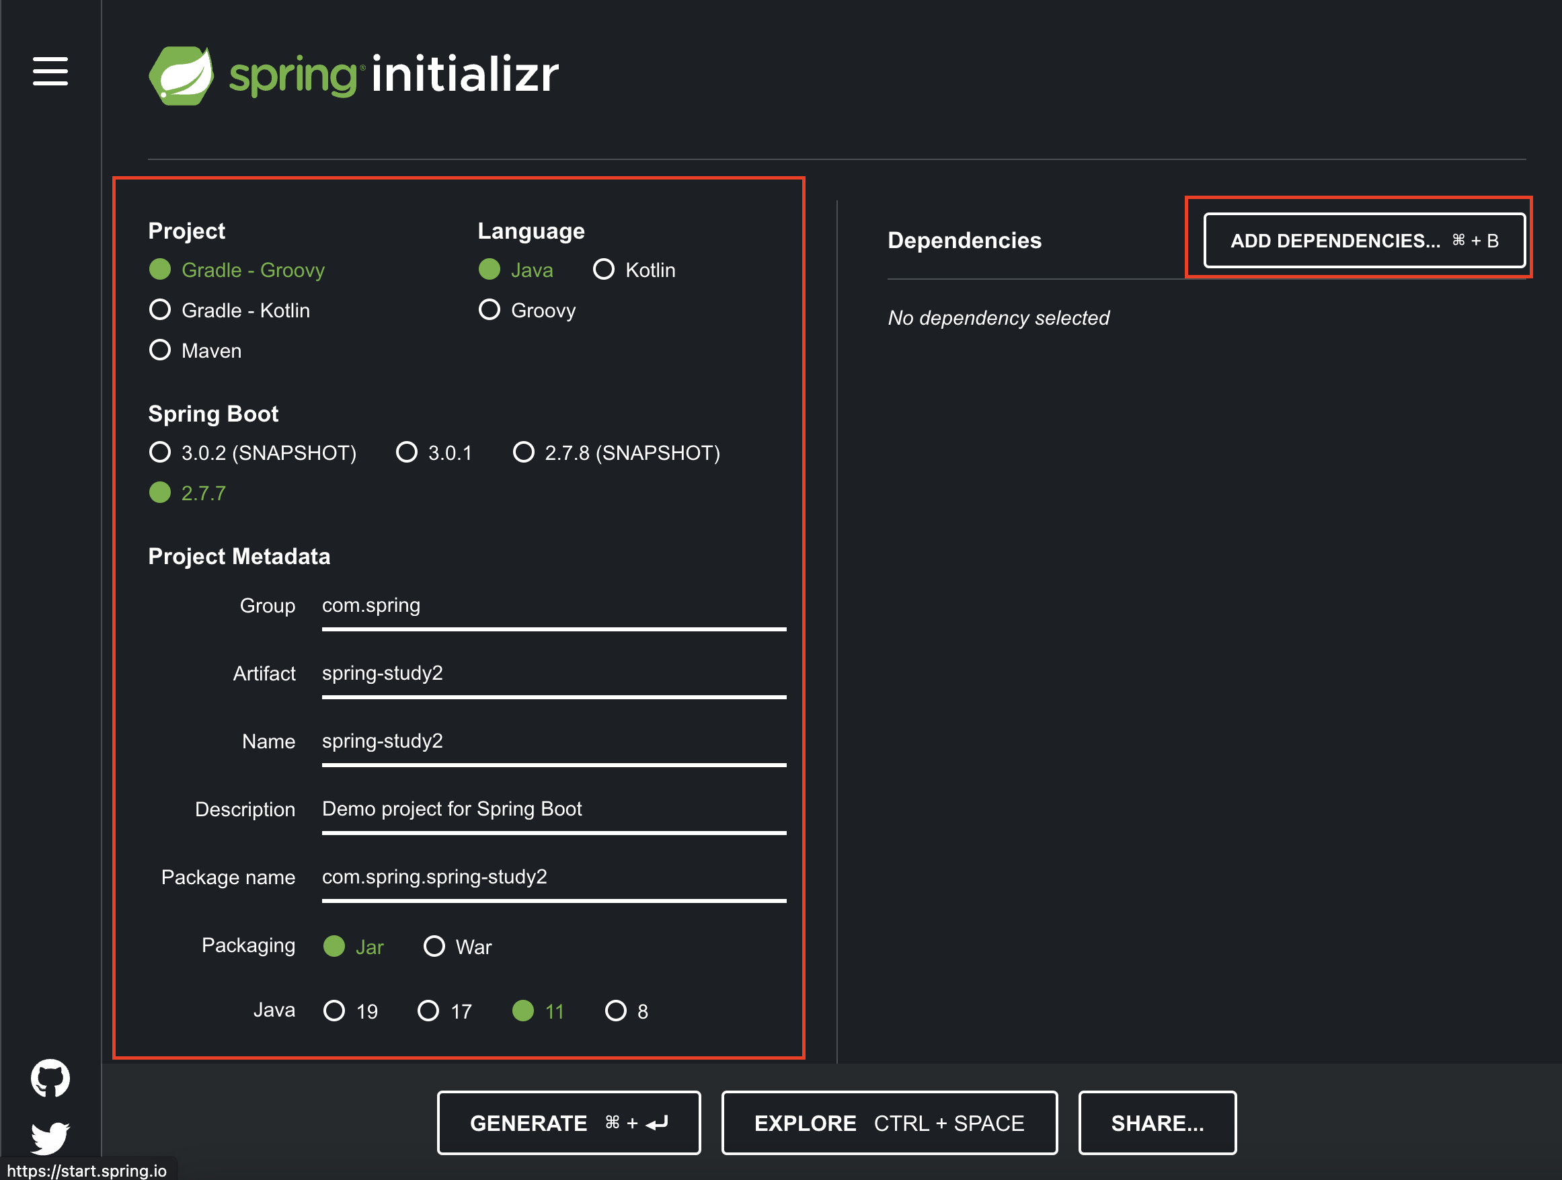Open the hamburger menu icon
The width and height of the screenshot is (1562, 1180).
pyautogui.click(x=50, y=71)
